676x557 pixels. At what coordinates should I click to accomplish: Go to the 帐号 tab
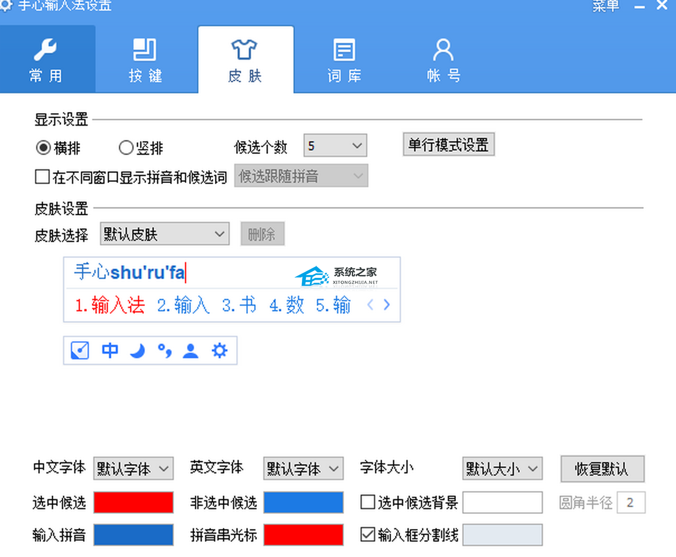click(x=443, y=59)
